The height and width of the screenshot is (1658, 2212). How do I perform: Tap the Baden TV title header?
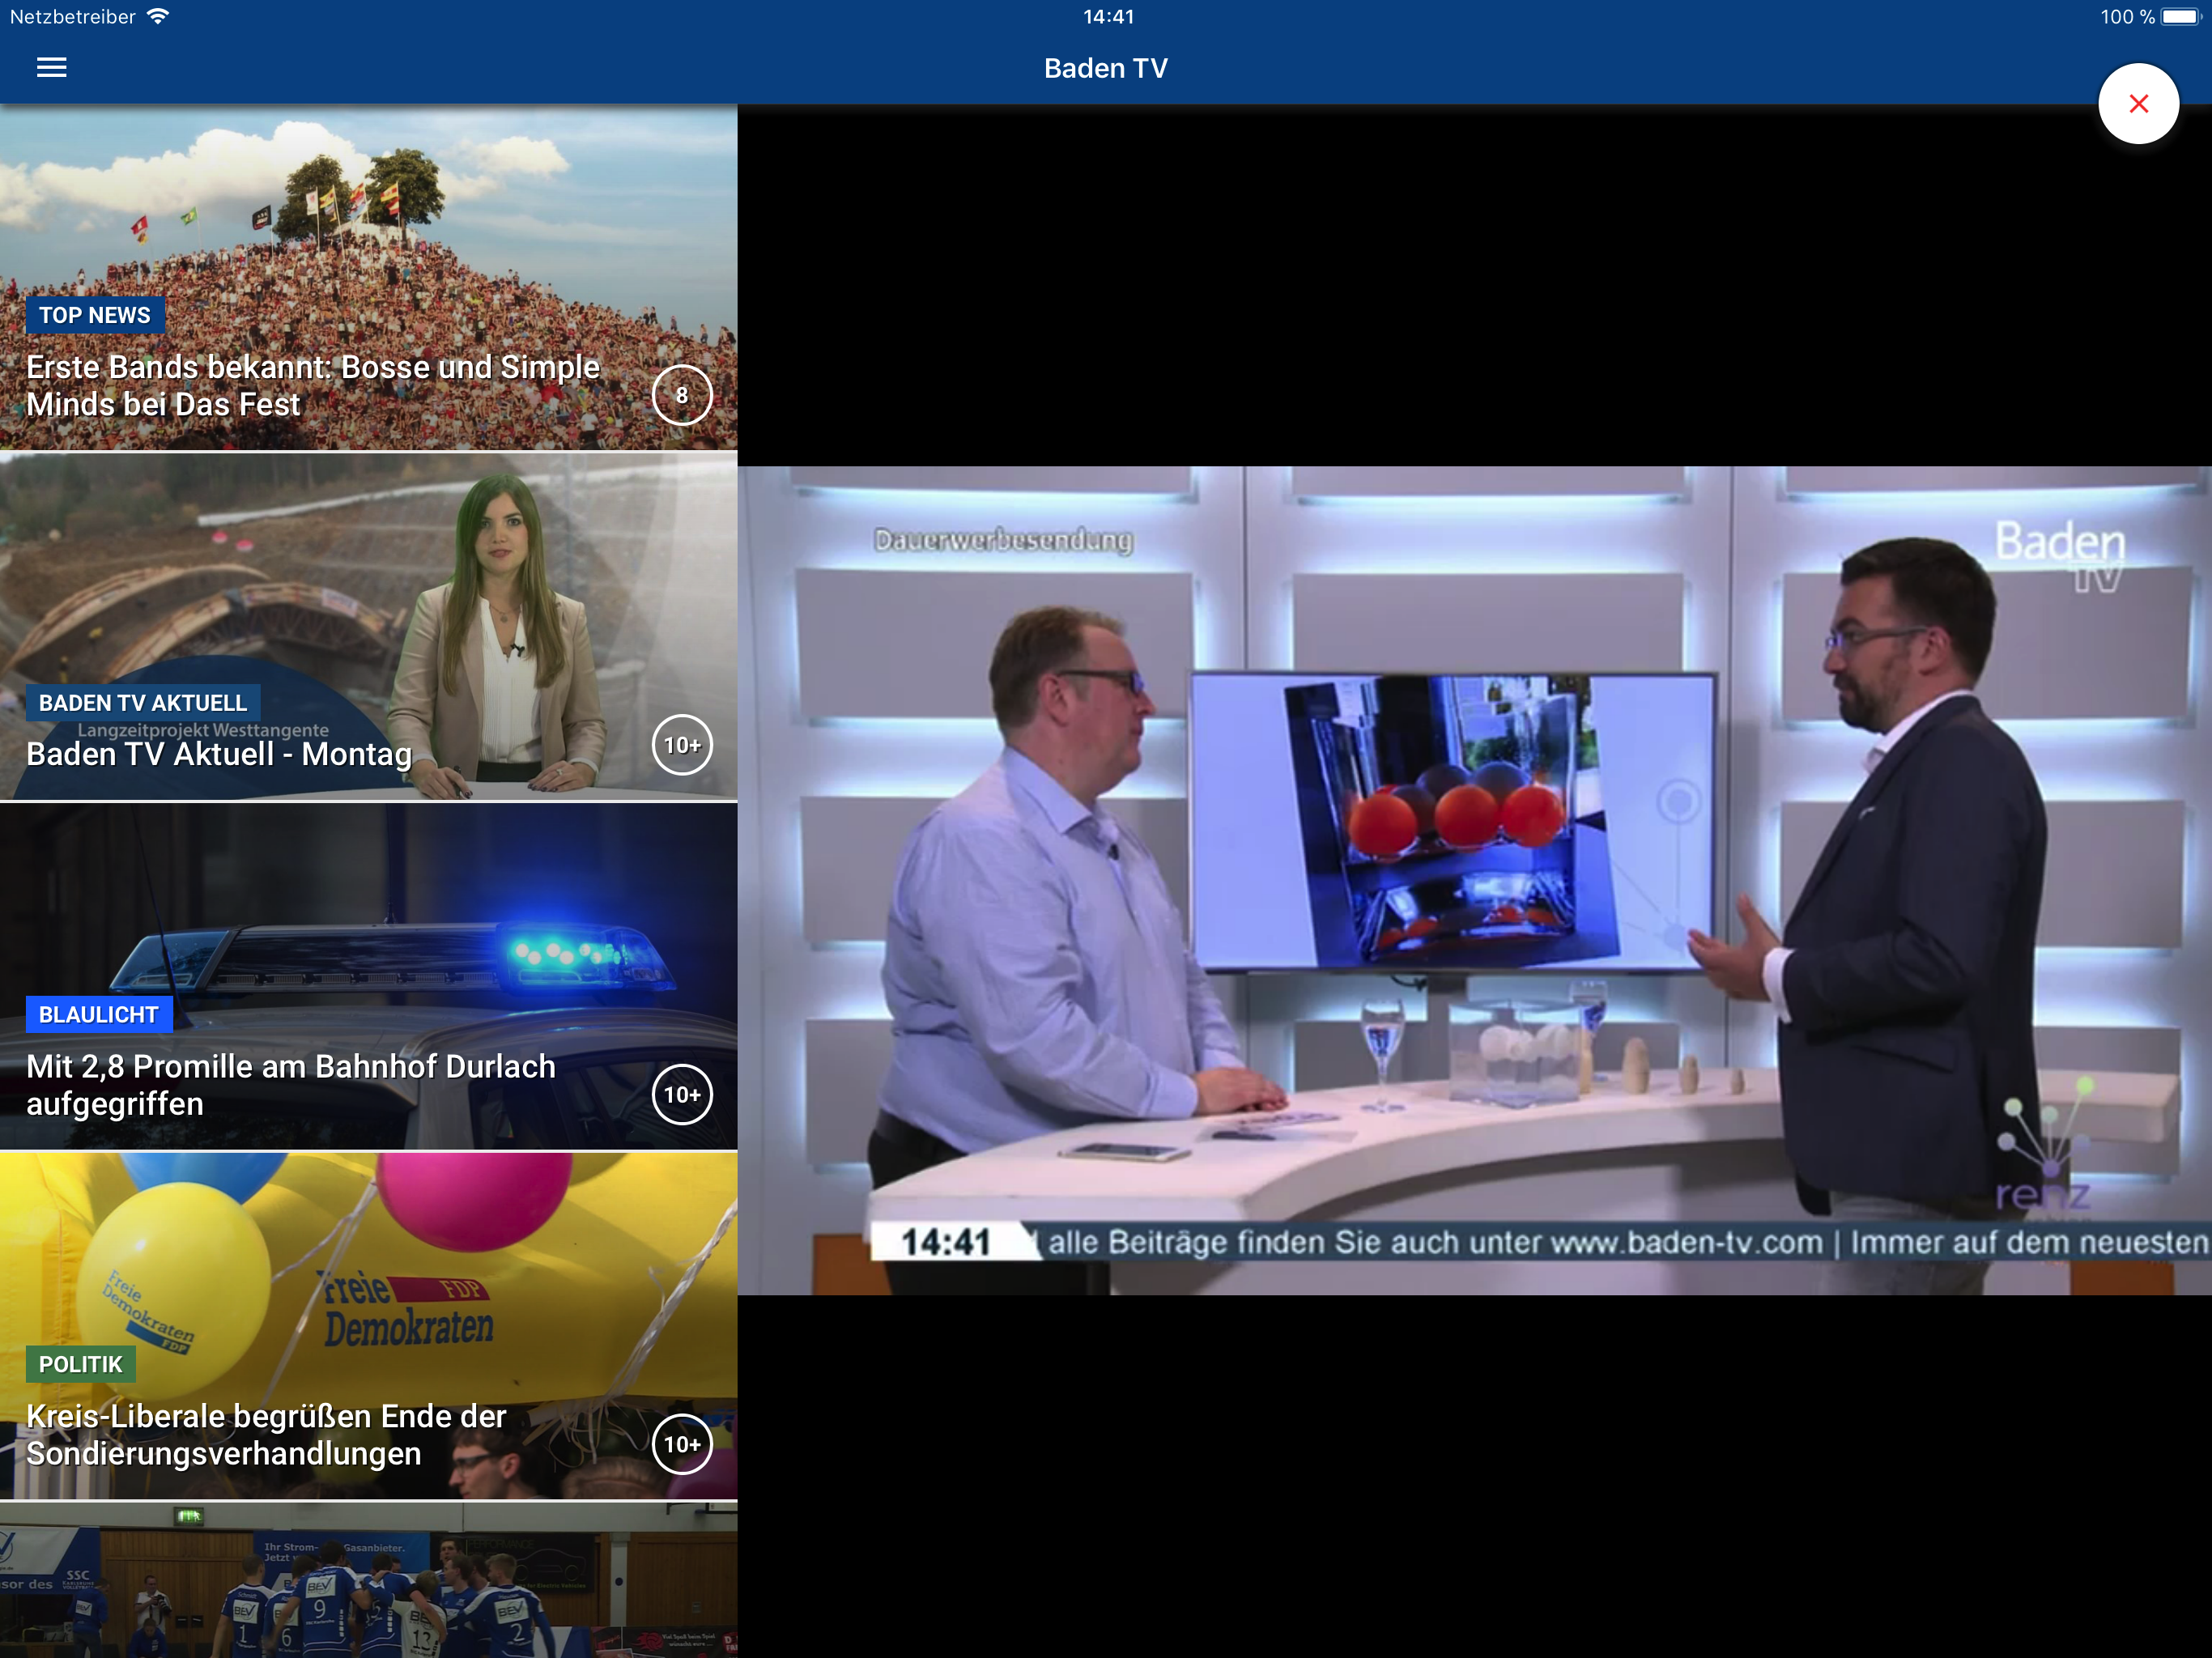click(x=1105, y=68)
